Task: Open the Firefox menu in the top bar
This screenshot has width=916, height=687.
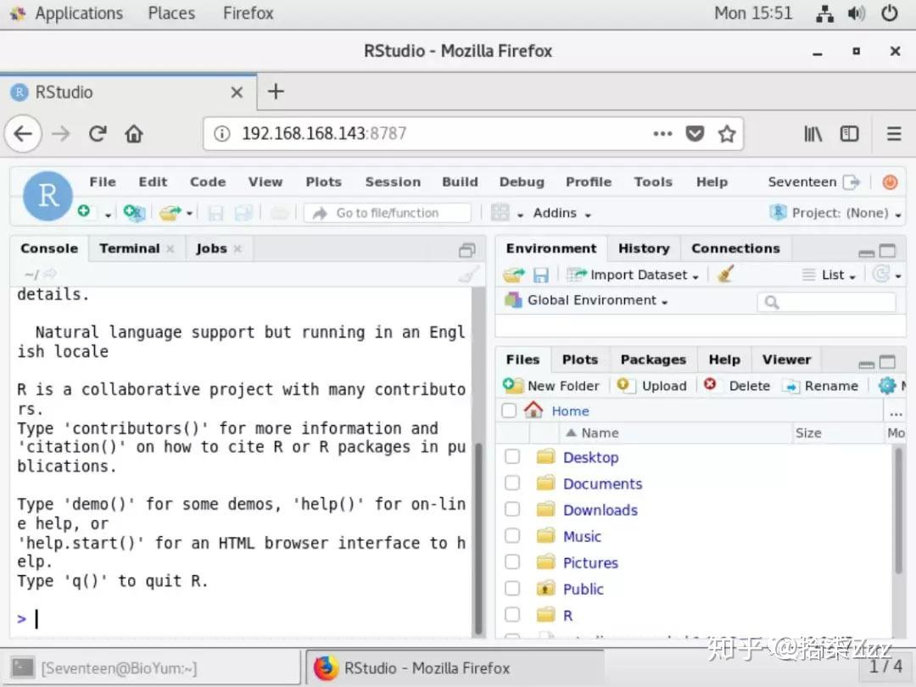Action: (247, 13)
